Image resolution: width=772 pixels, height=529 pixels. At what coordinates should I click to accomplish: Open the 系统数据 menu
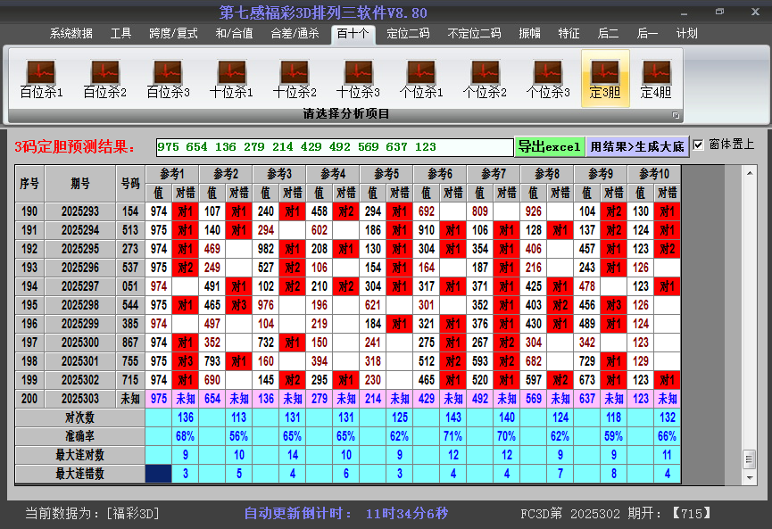(71, 34)
